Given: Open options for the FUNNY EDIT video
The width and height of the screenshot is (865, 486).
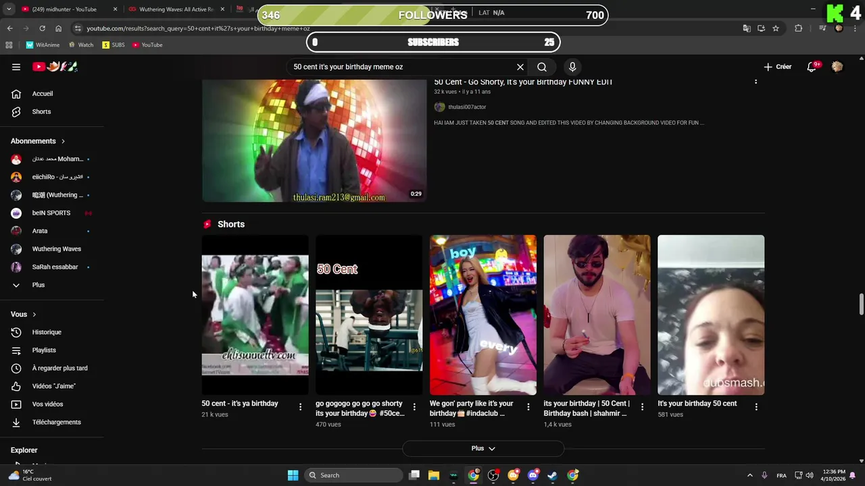Looking at the screenshot, I should [x=756, y=82].
